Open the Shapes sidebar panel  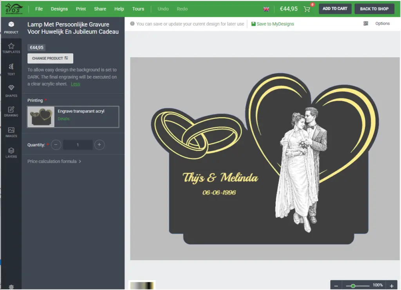[x=11, y=91]
